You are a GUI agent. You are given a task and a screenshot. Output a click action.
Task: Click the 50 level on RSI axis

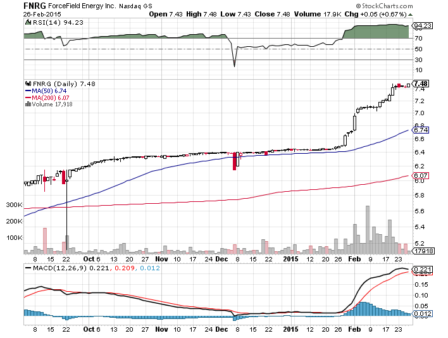[x=418, y=49]
